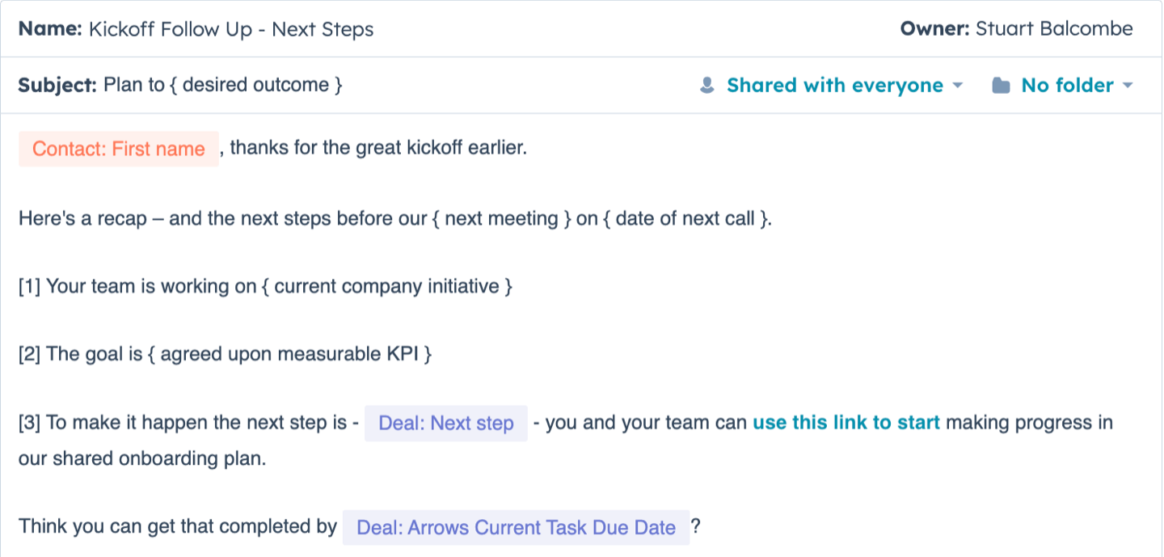Image resolution: width=1164 pixels, height=557 pixels.
Task: Open the No folder selector
Action: click(1067, 86)
